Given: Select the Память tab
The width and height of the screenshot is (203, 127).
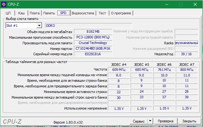Looking at the screenshot, I should coord(49,13).
